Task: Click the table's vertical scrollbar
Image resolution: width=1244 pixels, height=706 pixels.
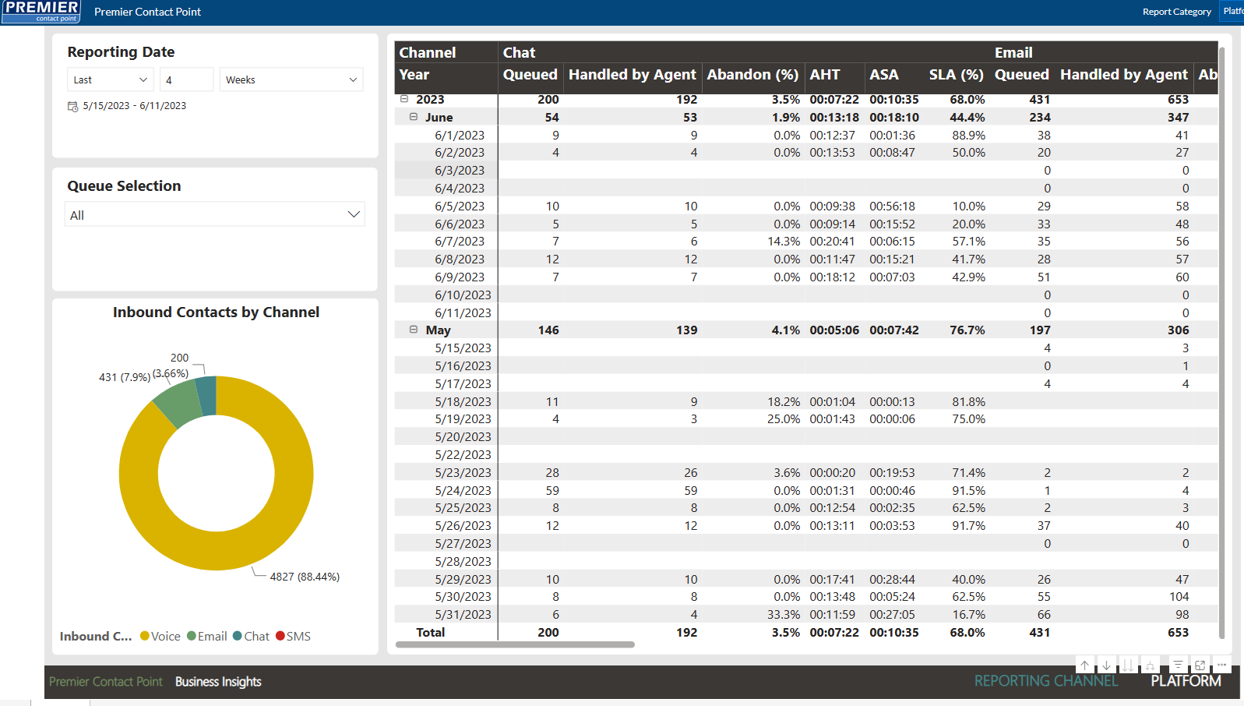Action: coord(1221,343)
